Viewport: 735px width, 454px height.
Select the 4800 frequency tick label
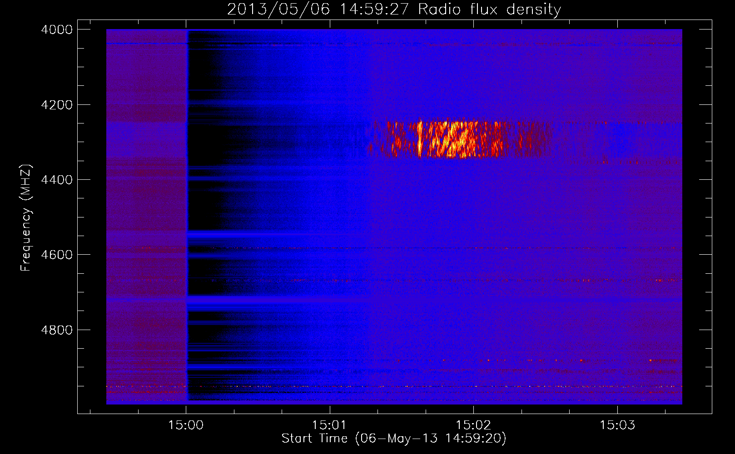(x=57, y=330)
